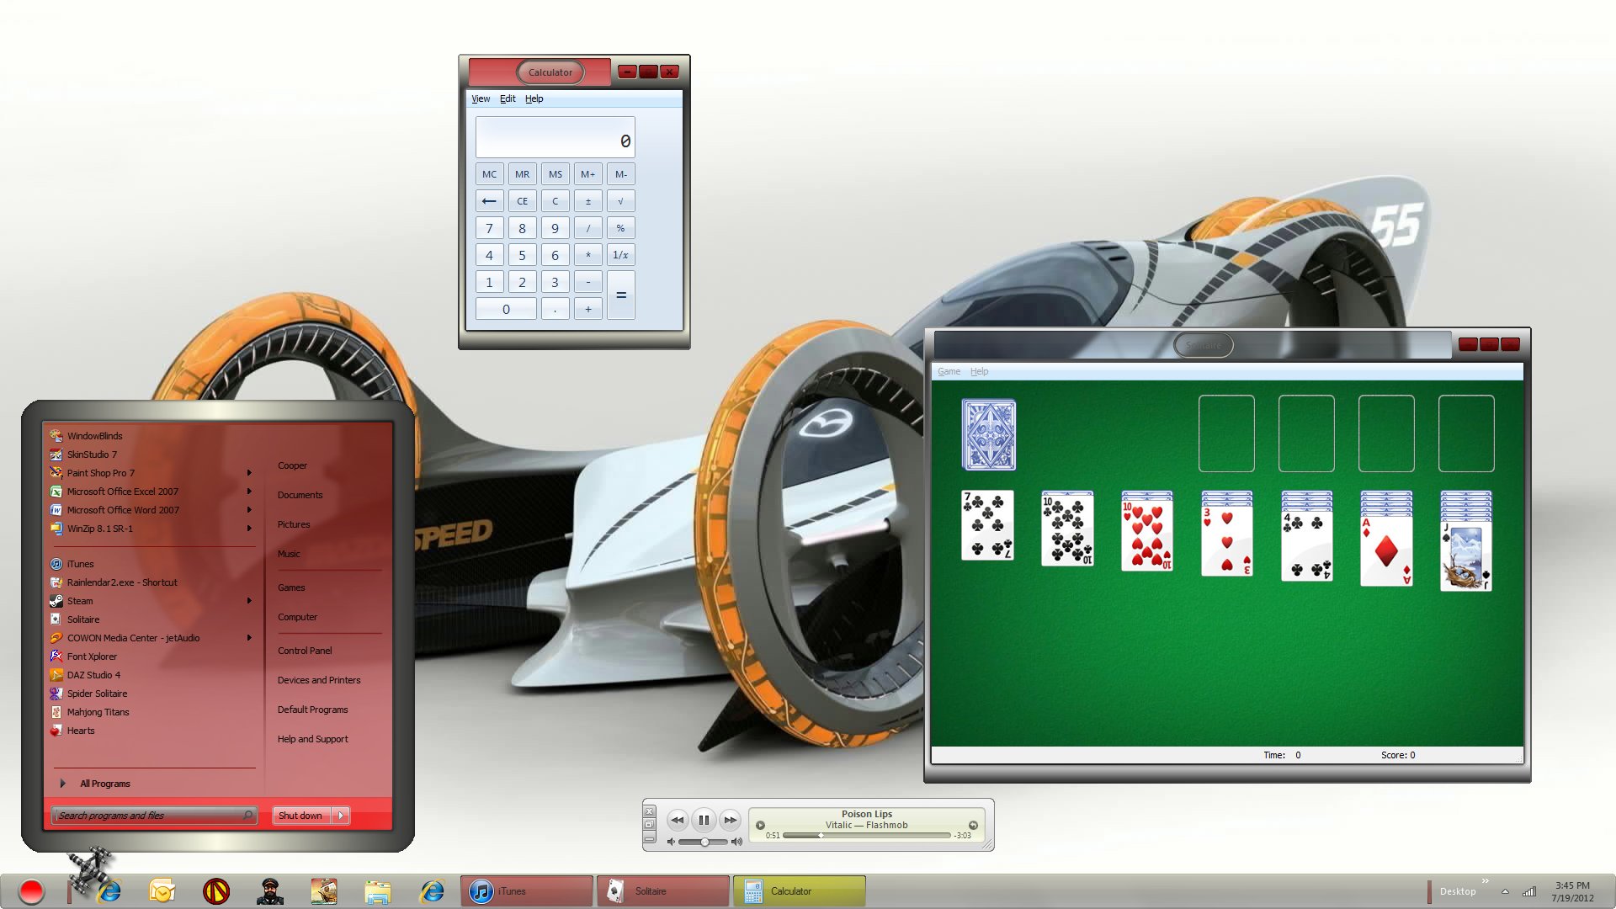
Task: Switch to Calculator taskbar button
Action: point(800,890)
